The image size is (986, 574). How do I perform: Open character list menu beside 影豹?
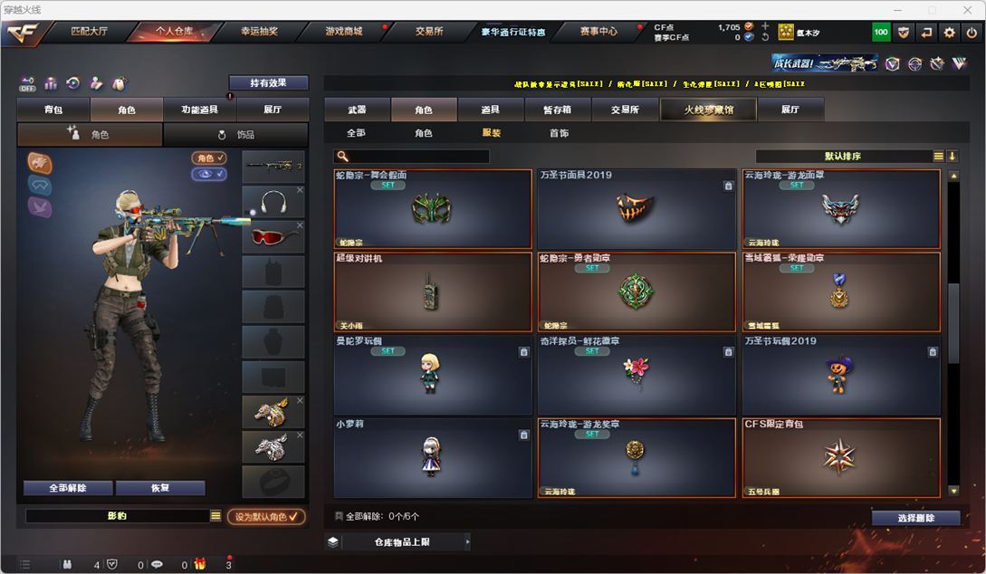(215, 516)
